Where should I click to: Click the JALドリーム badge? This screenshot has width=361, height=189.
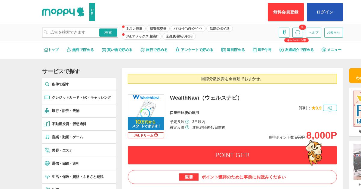(146, 135)
